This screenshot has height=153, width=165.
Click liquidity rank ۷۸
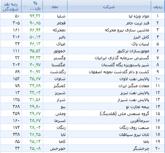[x=17, y=86]
